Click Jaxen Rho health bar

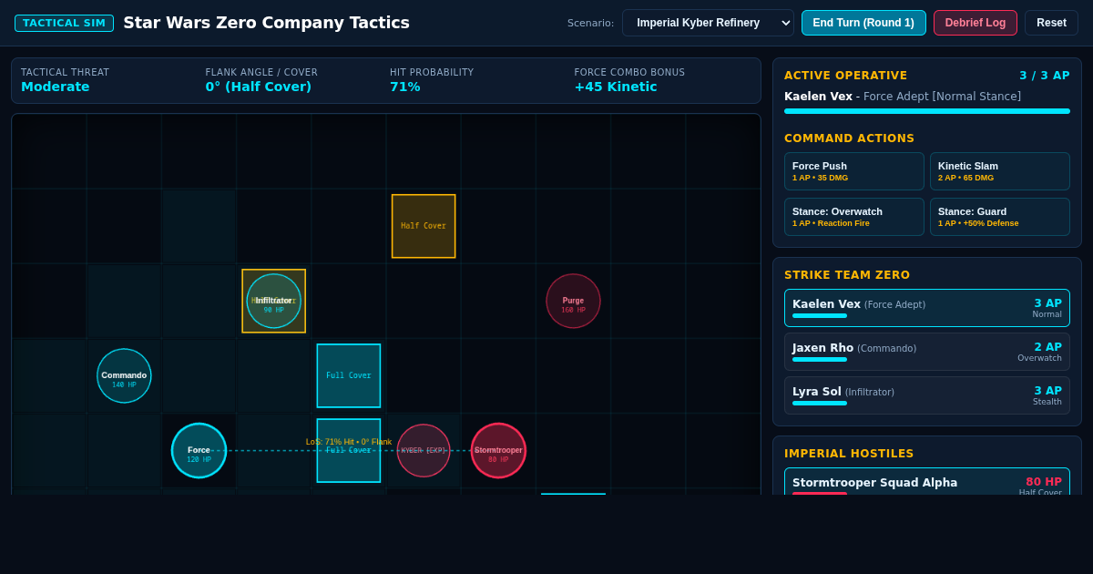point(820,360)
